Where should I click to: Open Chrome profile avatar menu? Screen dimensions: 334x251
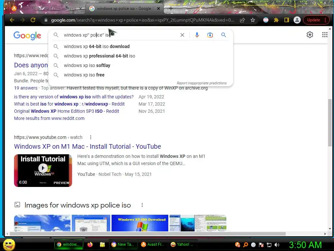[x=297, y=20]
